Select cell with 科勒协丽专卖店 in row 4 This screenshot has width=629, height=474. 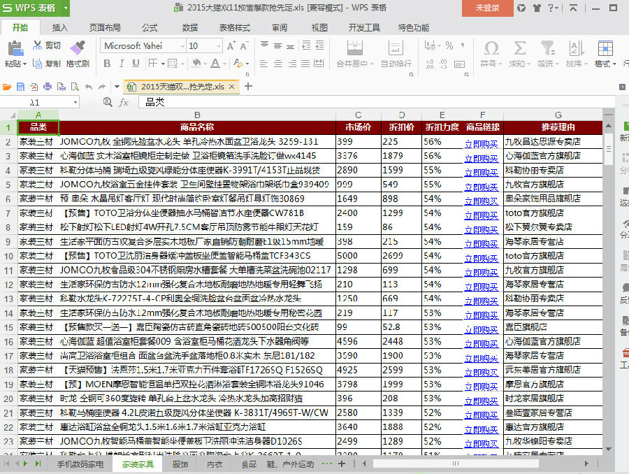(553, 170)
